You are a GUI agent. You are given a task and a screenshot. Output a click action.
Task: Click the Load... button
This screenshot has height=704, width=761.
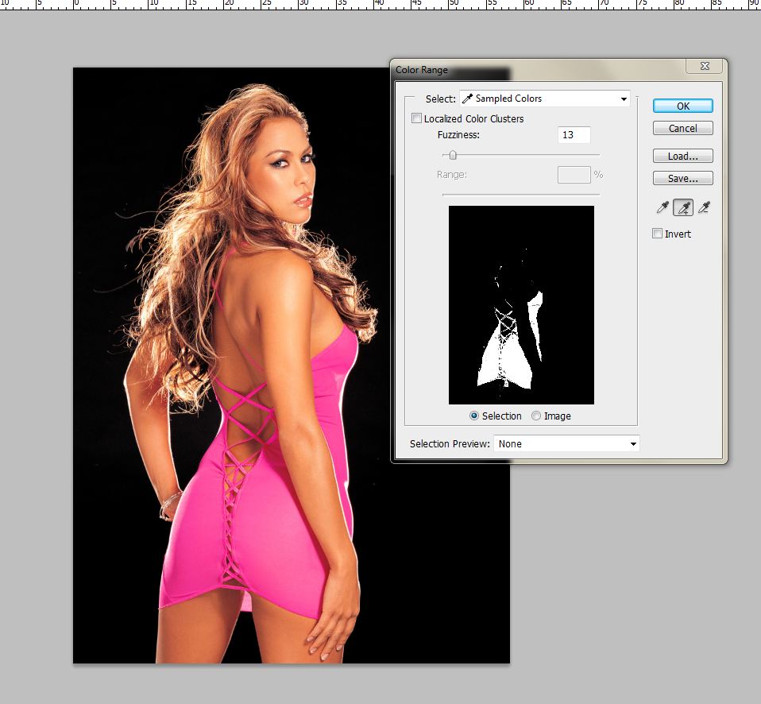click(683, 156)
